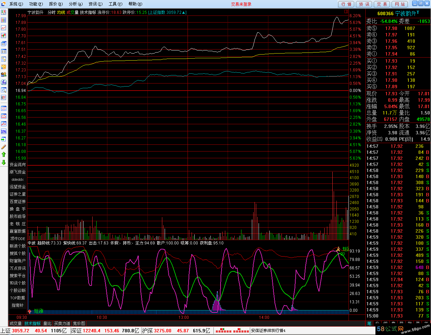Viewport: 431px width, 335px height.
Task: Click the 行情 button
Action: coord(346,4)
